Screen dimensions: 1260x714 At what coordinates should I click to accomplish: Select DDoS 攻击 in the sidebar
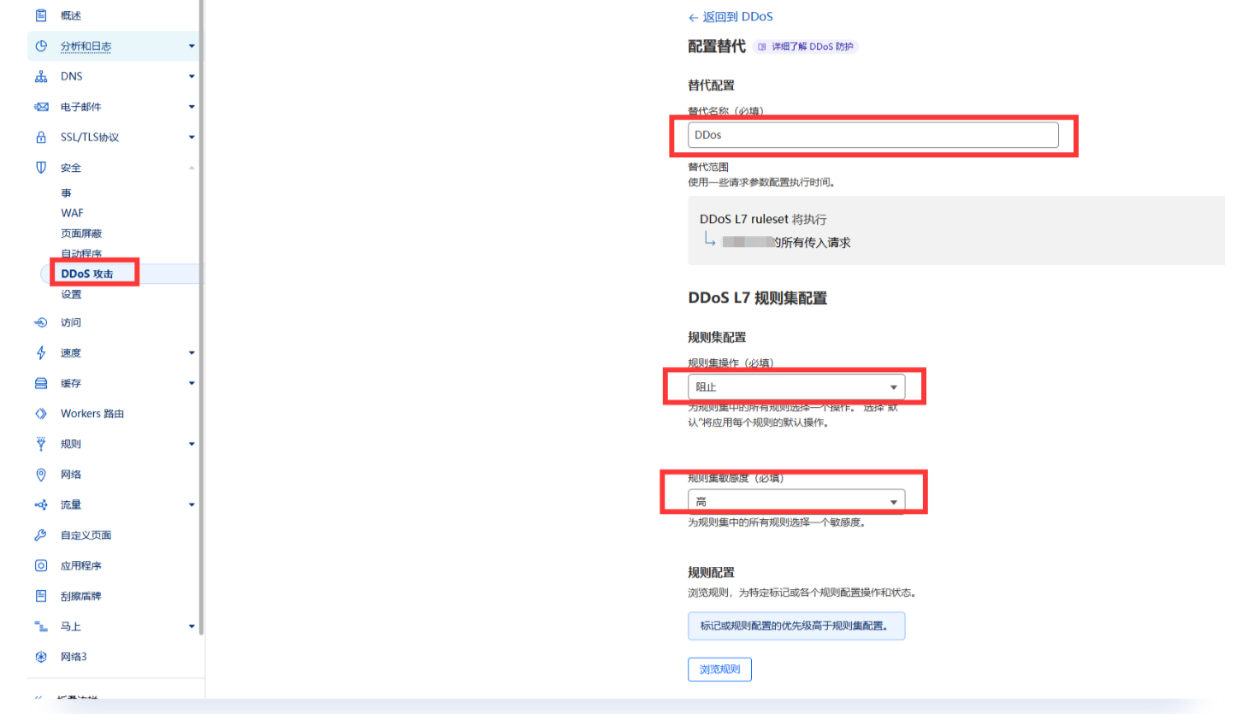[87, 274]
